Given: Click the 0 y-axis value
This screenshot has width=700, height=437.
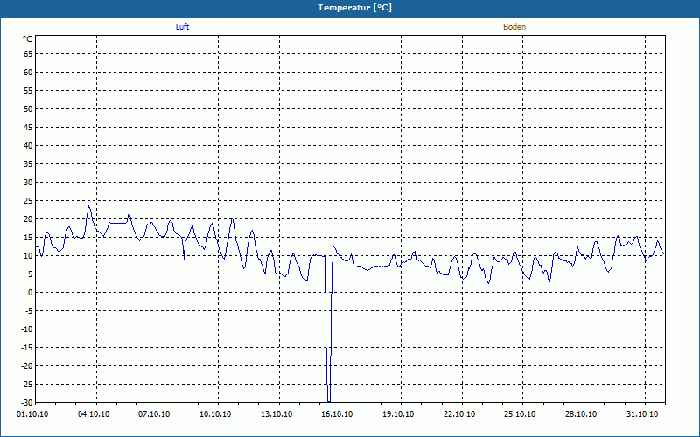Looking at the screenshot, I should coord(31,293).
